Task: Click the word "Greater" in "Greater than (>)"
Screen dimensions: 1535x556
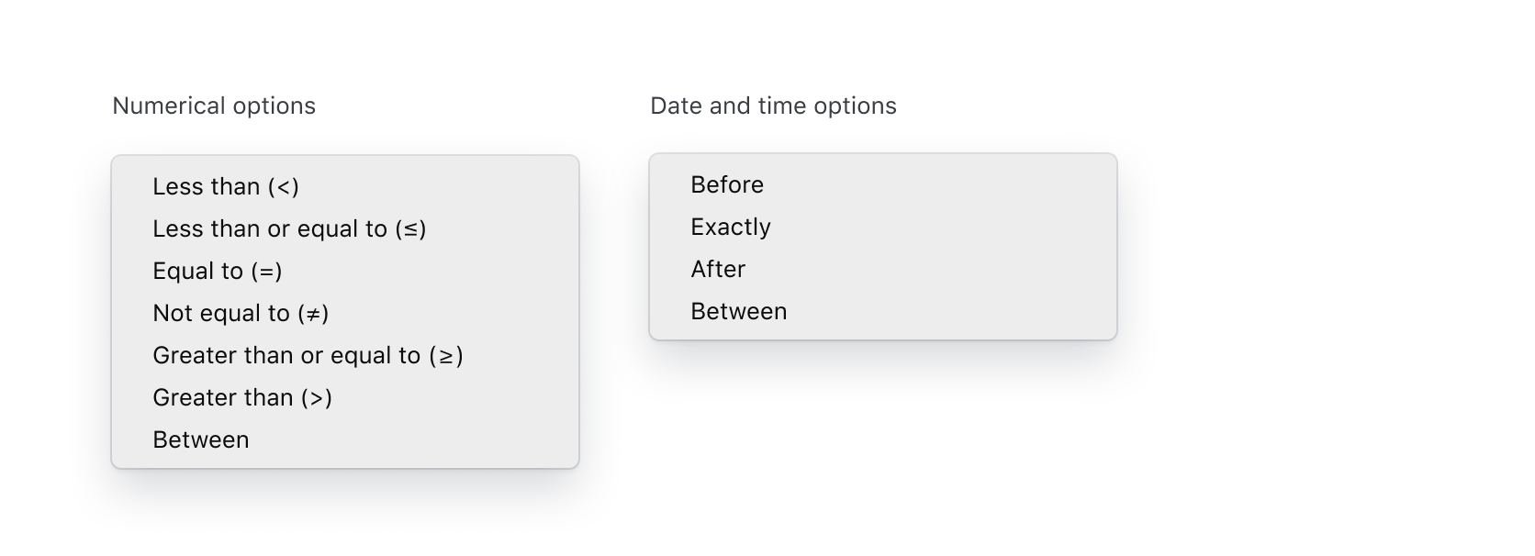Action: click(x=187, y=398)
